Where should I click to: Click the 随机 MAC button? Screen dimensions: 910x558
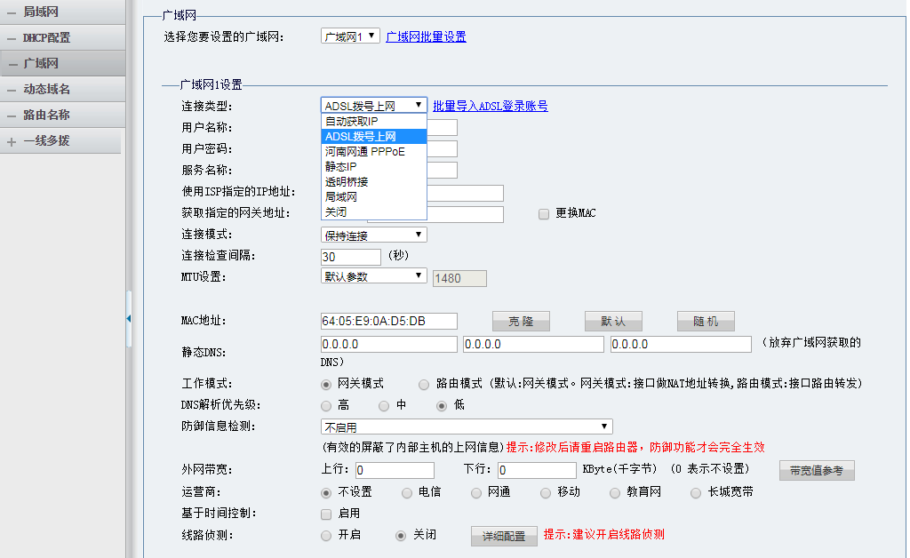tap(706, 322)
